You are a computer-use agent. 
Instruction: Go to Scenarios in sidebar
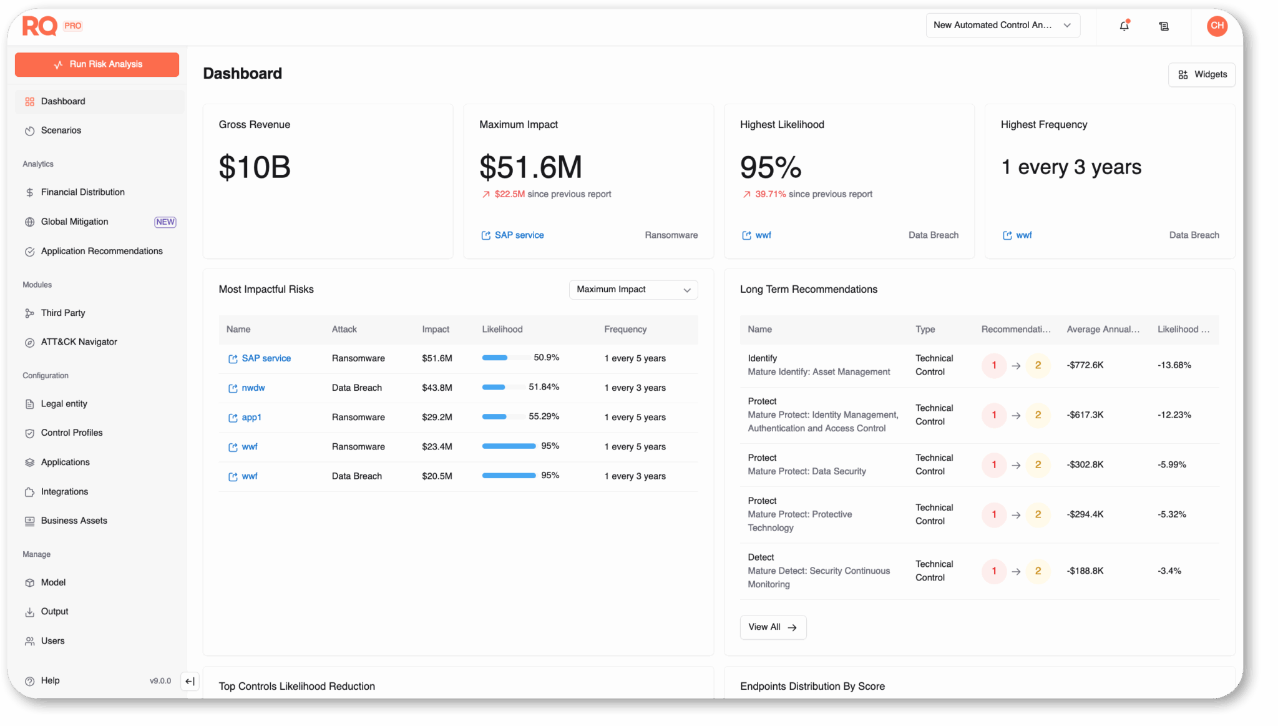tap(61, 130)
